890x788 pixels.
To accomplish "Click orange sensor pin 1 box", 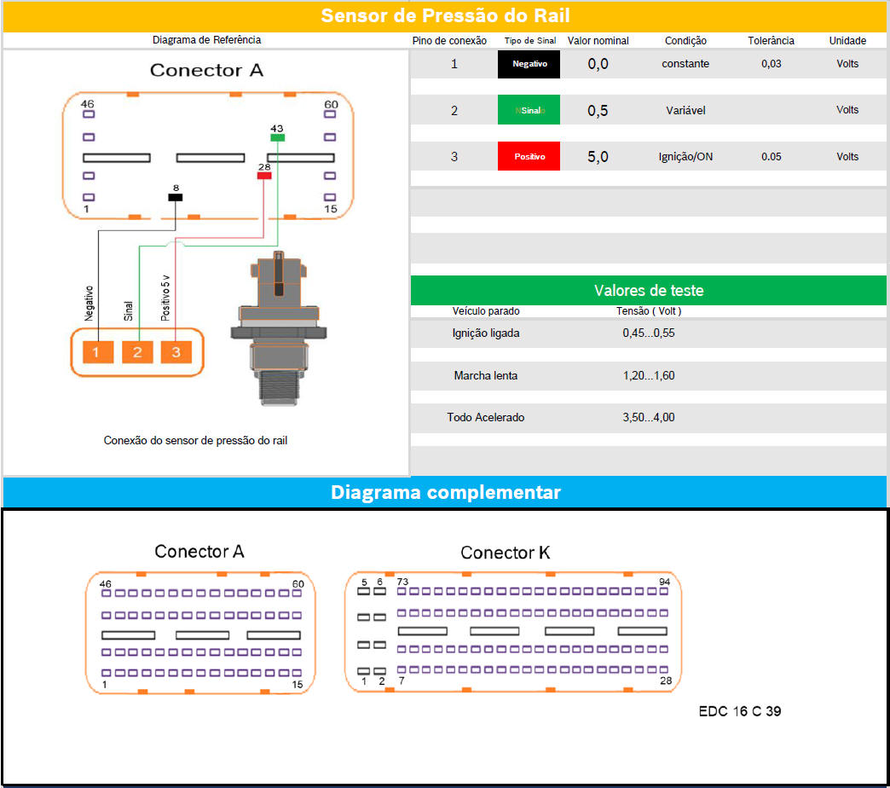I will pyautogui.click(x=97, y=352).
